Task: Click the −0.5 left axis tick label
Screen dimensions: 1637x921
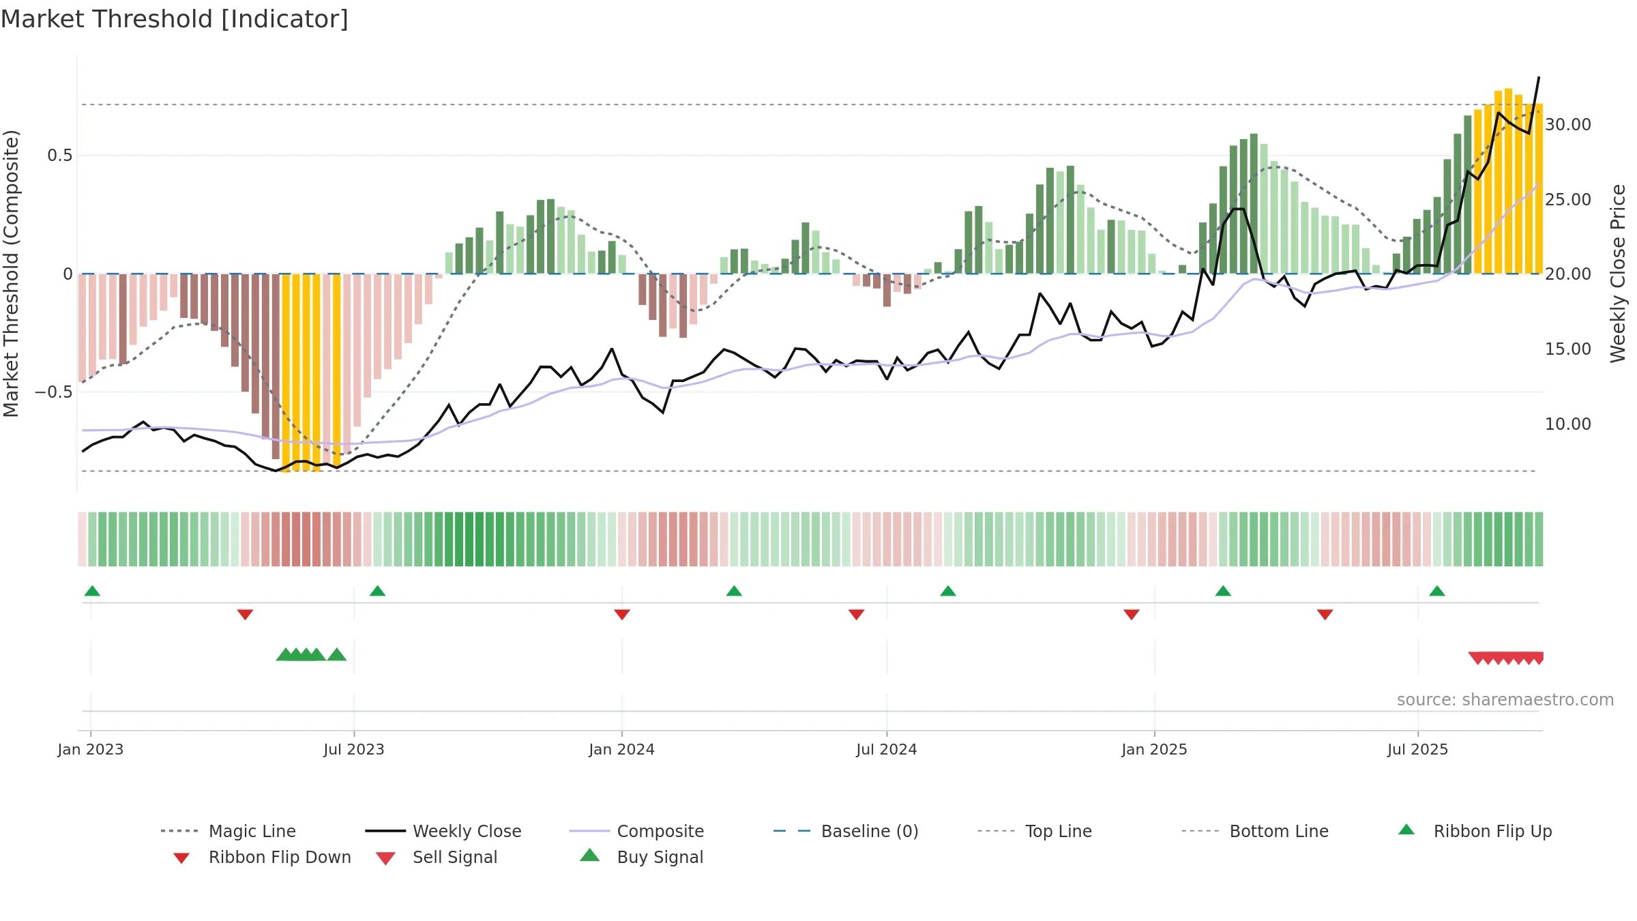Action: (x=53, y=392)
